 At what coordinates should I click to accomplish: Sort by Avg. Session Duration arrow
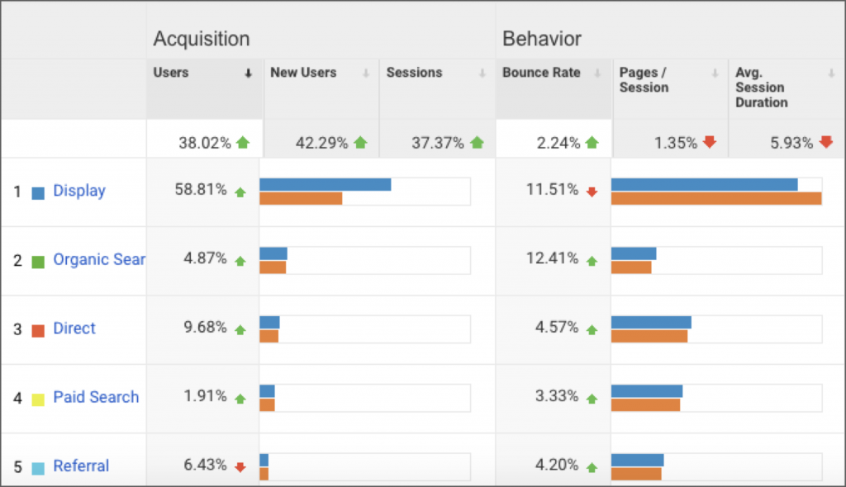831,73
